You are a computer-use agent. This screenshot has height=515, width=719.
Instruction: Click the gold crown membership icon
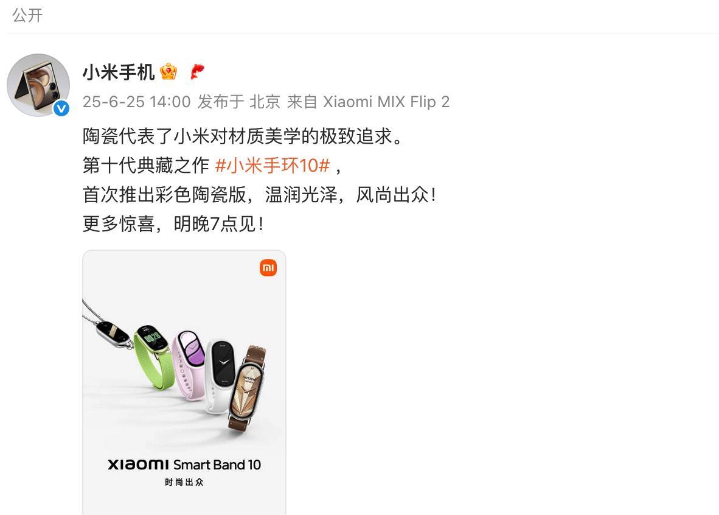coord(168,72)
